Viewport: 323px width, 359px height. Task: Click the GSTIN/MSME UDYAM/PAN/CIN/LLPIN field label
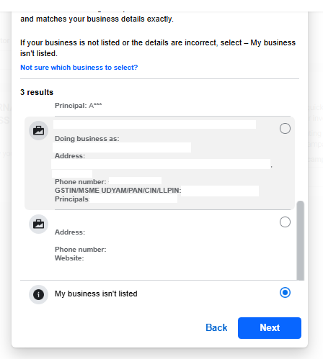click(x=118, y=191)
